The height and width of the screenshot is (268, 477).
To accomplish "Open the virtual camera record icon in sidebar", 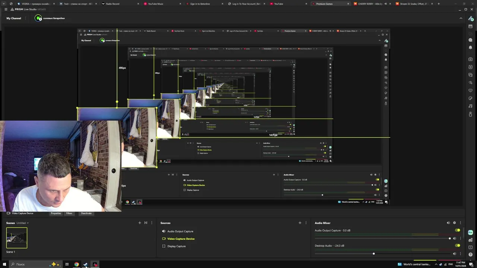I will [x=471, y=67].
